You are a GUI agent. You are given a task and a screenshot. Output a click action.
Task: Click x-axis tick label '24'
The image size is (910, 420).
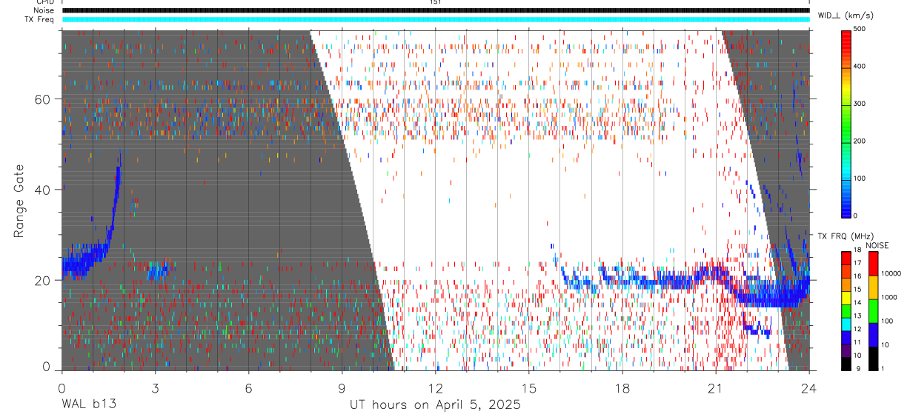(x=809, y=388)
